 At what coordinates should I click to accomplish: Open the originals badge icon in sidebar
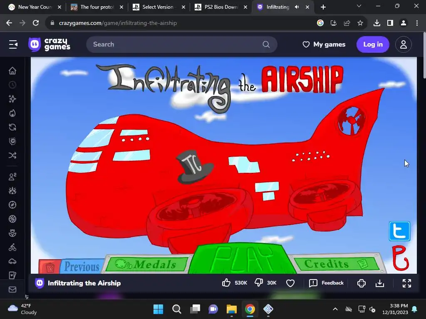click(12, 141)
